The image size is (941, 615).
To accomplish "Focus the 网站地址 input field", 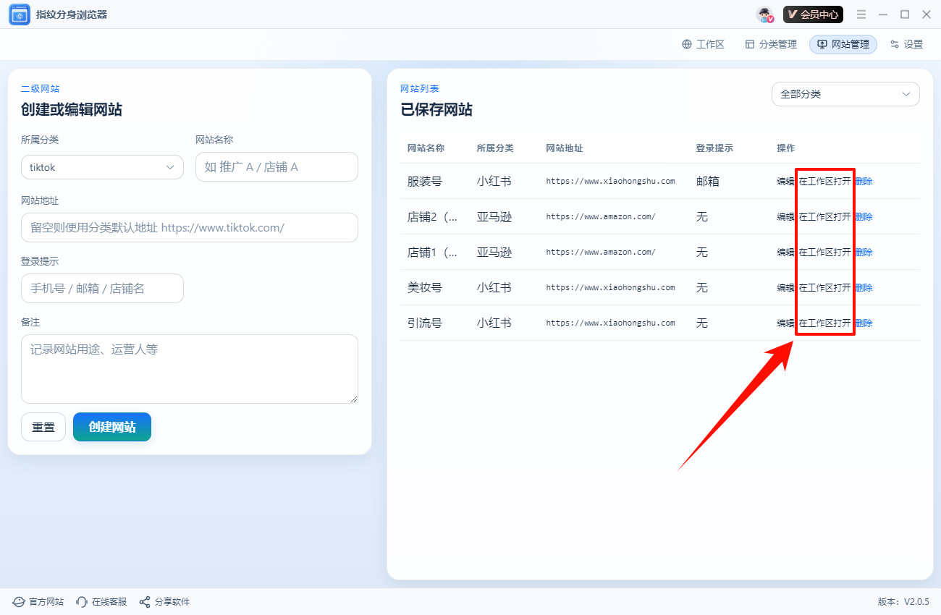I will (x=190, y=227).
